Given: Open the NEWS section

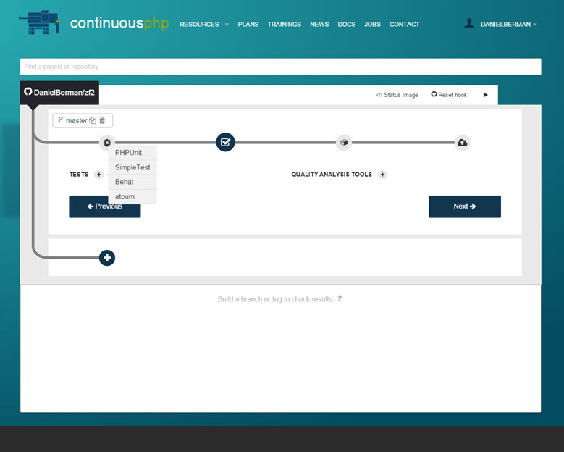Looking at the screenshot, I should pyautogui.click(x=319, y=25).
